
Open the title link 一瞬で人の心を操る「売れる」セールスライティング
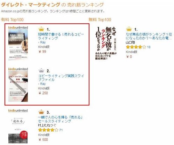[x=60, y=119]
